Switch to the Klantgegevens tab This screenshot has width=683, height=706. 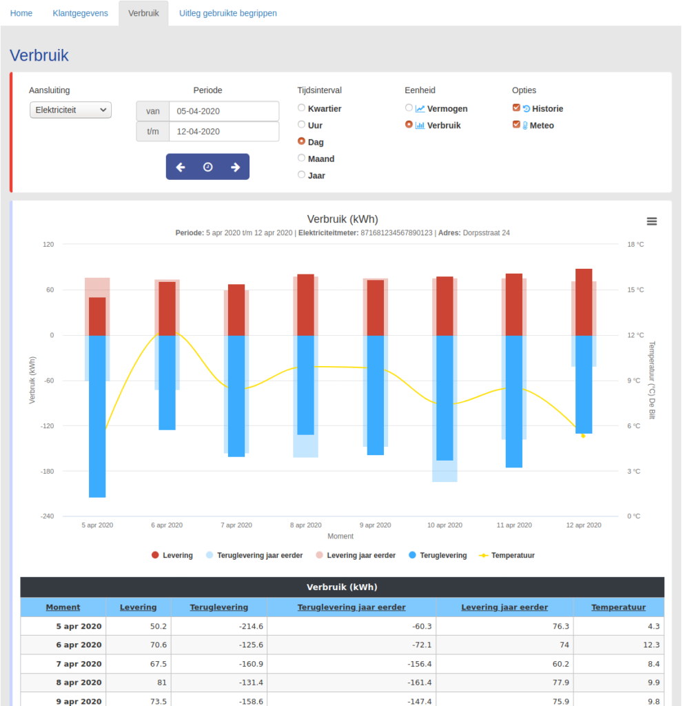click(x=80, y=13)
